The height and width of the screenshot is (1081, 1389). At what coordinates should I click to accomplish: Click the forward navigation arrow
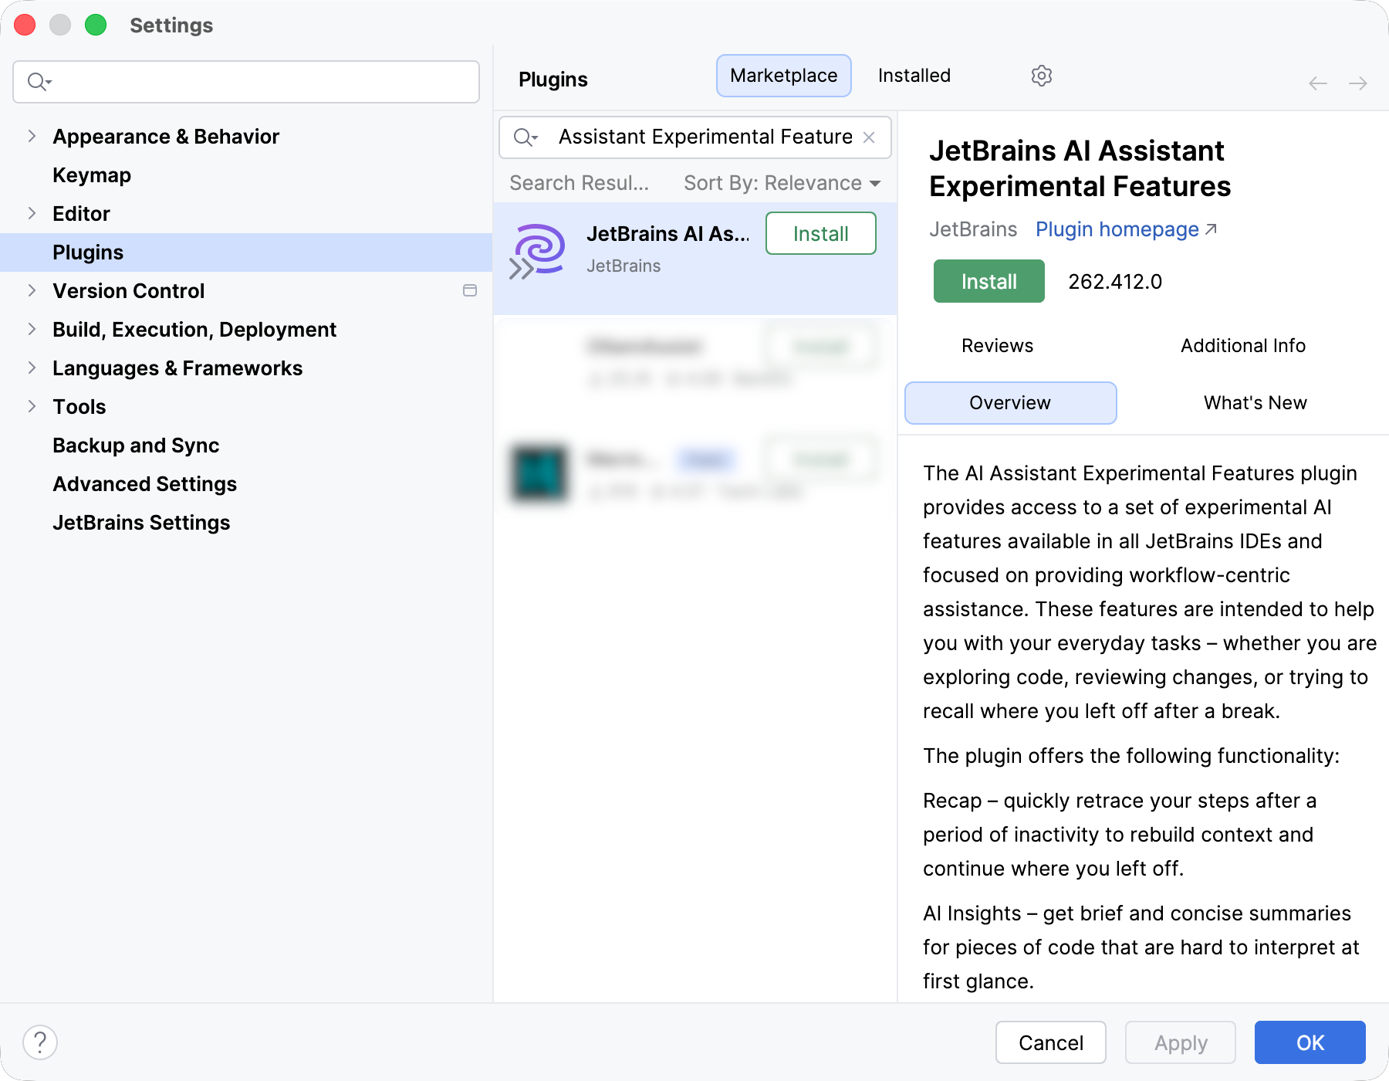click(1357, 83)
